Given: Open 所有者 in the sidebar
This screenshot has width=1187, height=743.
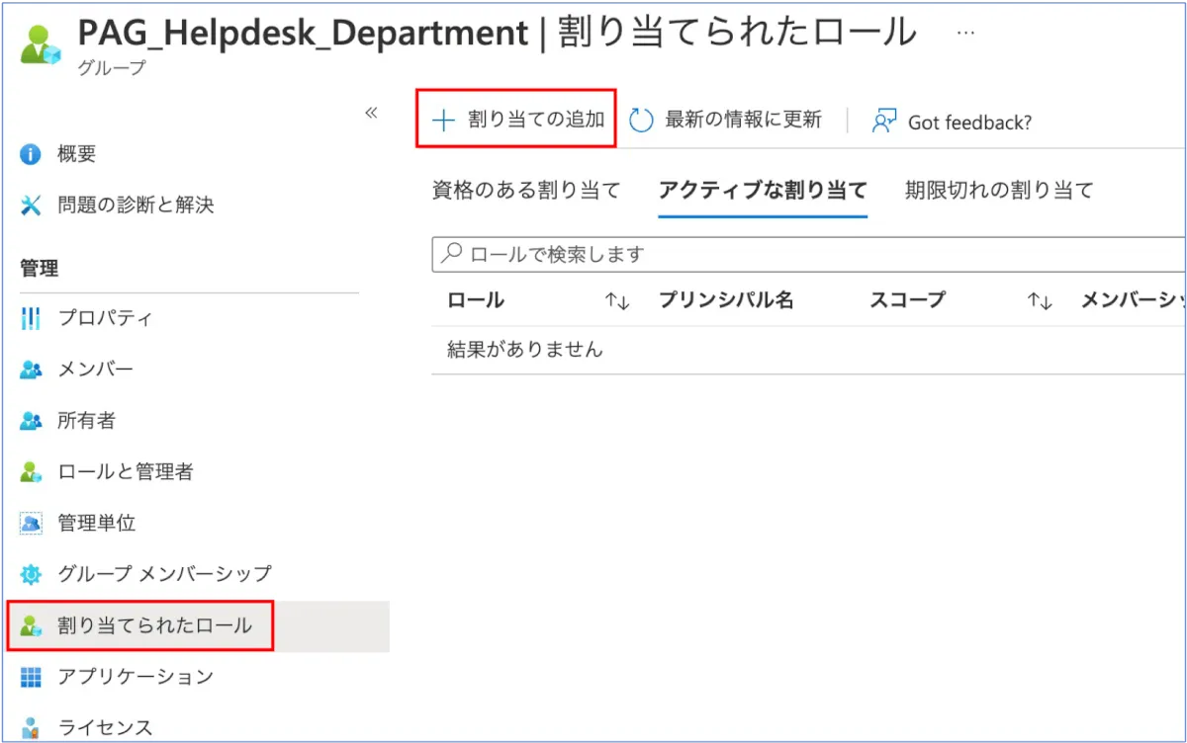Looking at the screenshot, I should [x=86, y=421].
